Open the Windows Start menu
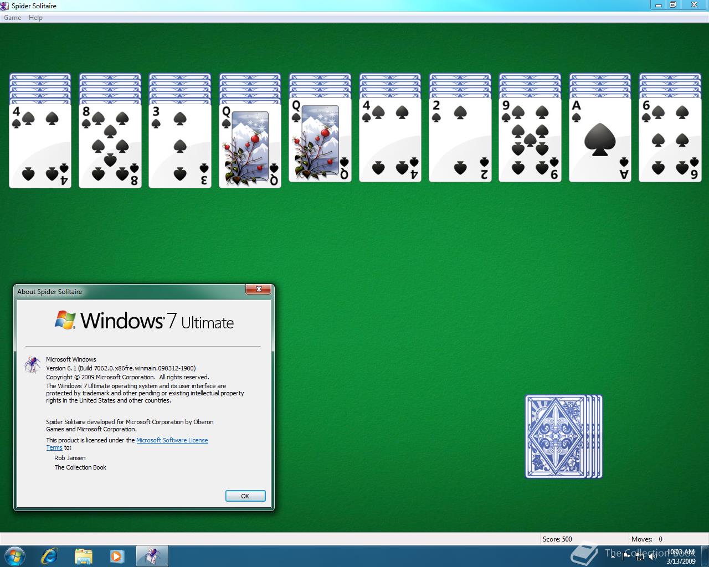 (14, 556)
